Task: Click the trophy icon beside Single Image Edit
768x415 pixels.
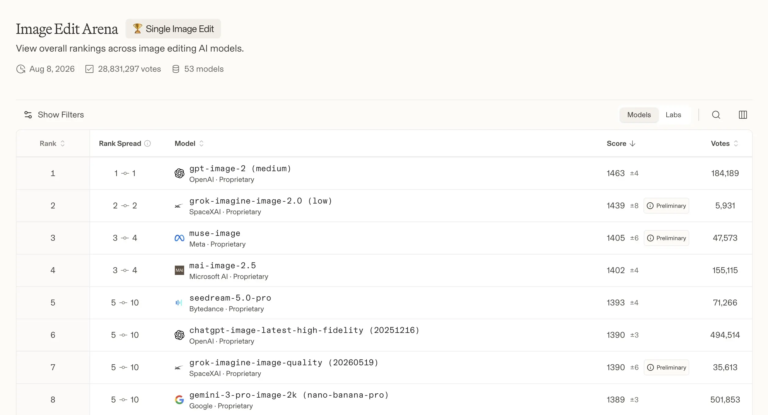Action: point(137,28)
